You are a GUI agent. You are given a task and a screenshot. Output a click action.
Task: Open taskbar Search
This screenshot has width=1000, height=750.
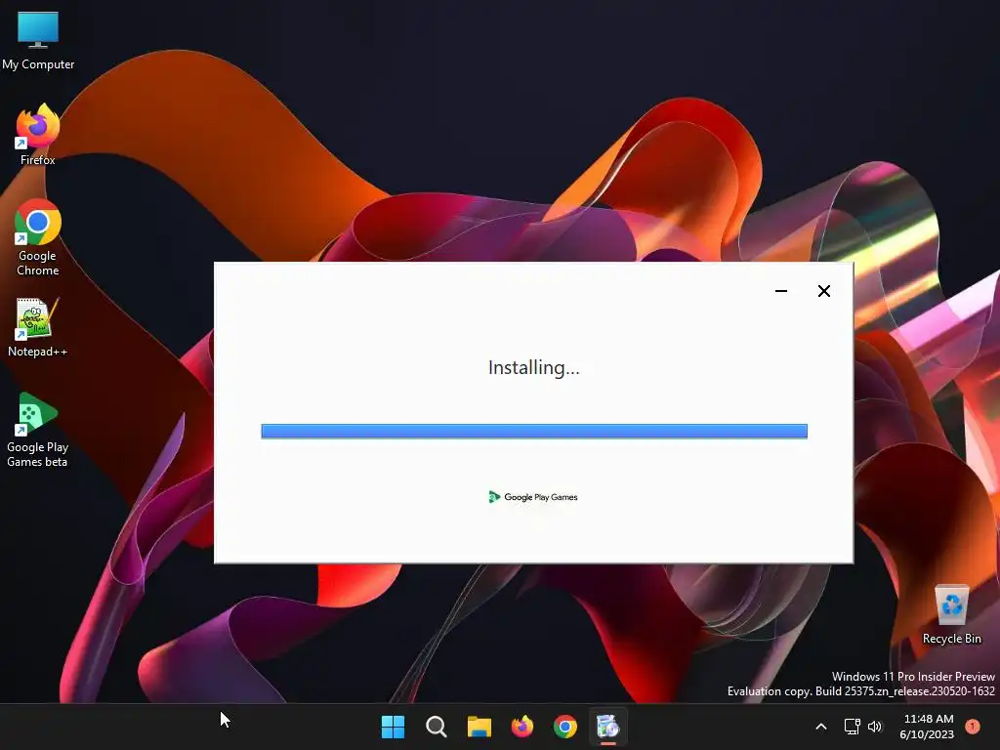(437, 727)
